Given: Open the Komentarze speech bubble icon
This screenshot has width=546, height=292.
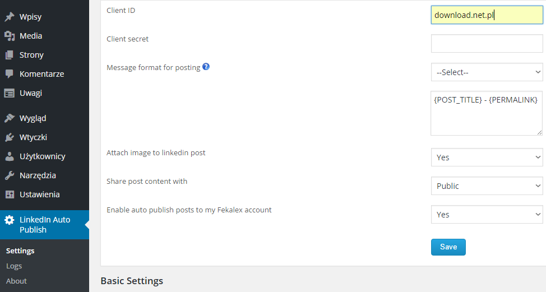Looking at the screenshot, I should coord(10,74).
